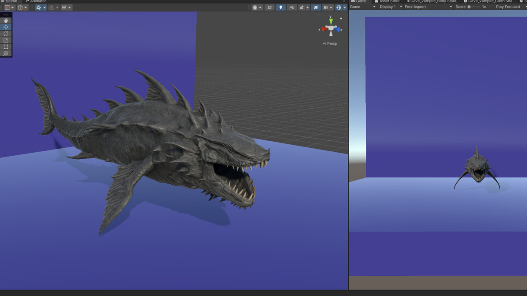Select the Rect transform tool
Screen dimensions: 527x296
click(x=6, y=46)
